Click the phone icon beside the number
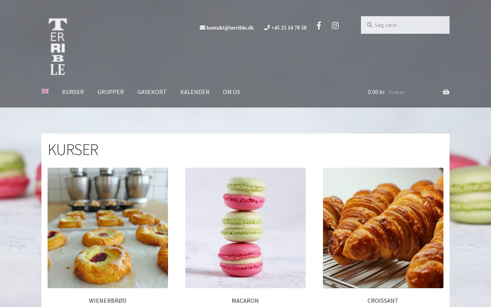This screenshot has height=307, width=491. (x=267, y=28)
